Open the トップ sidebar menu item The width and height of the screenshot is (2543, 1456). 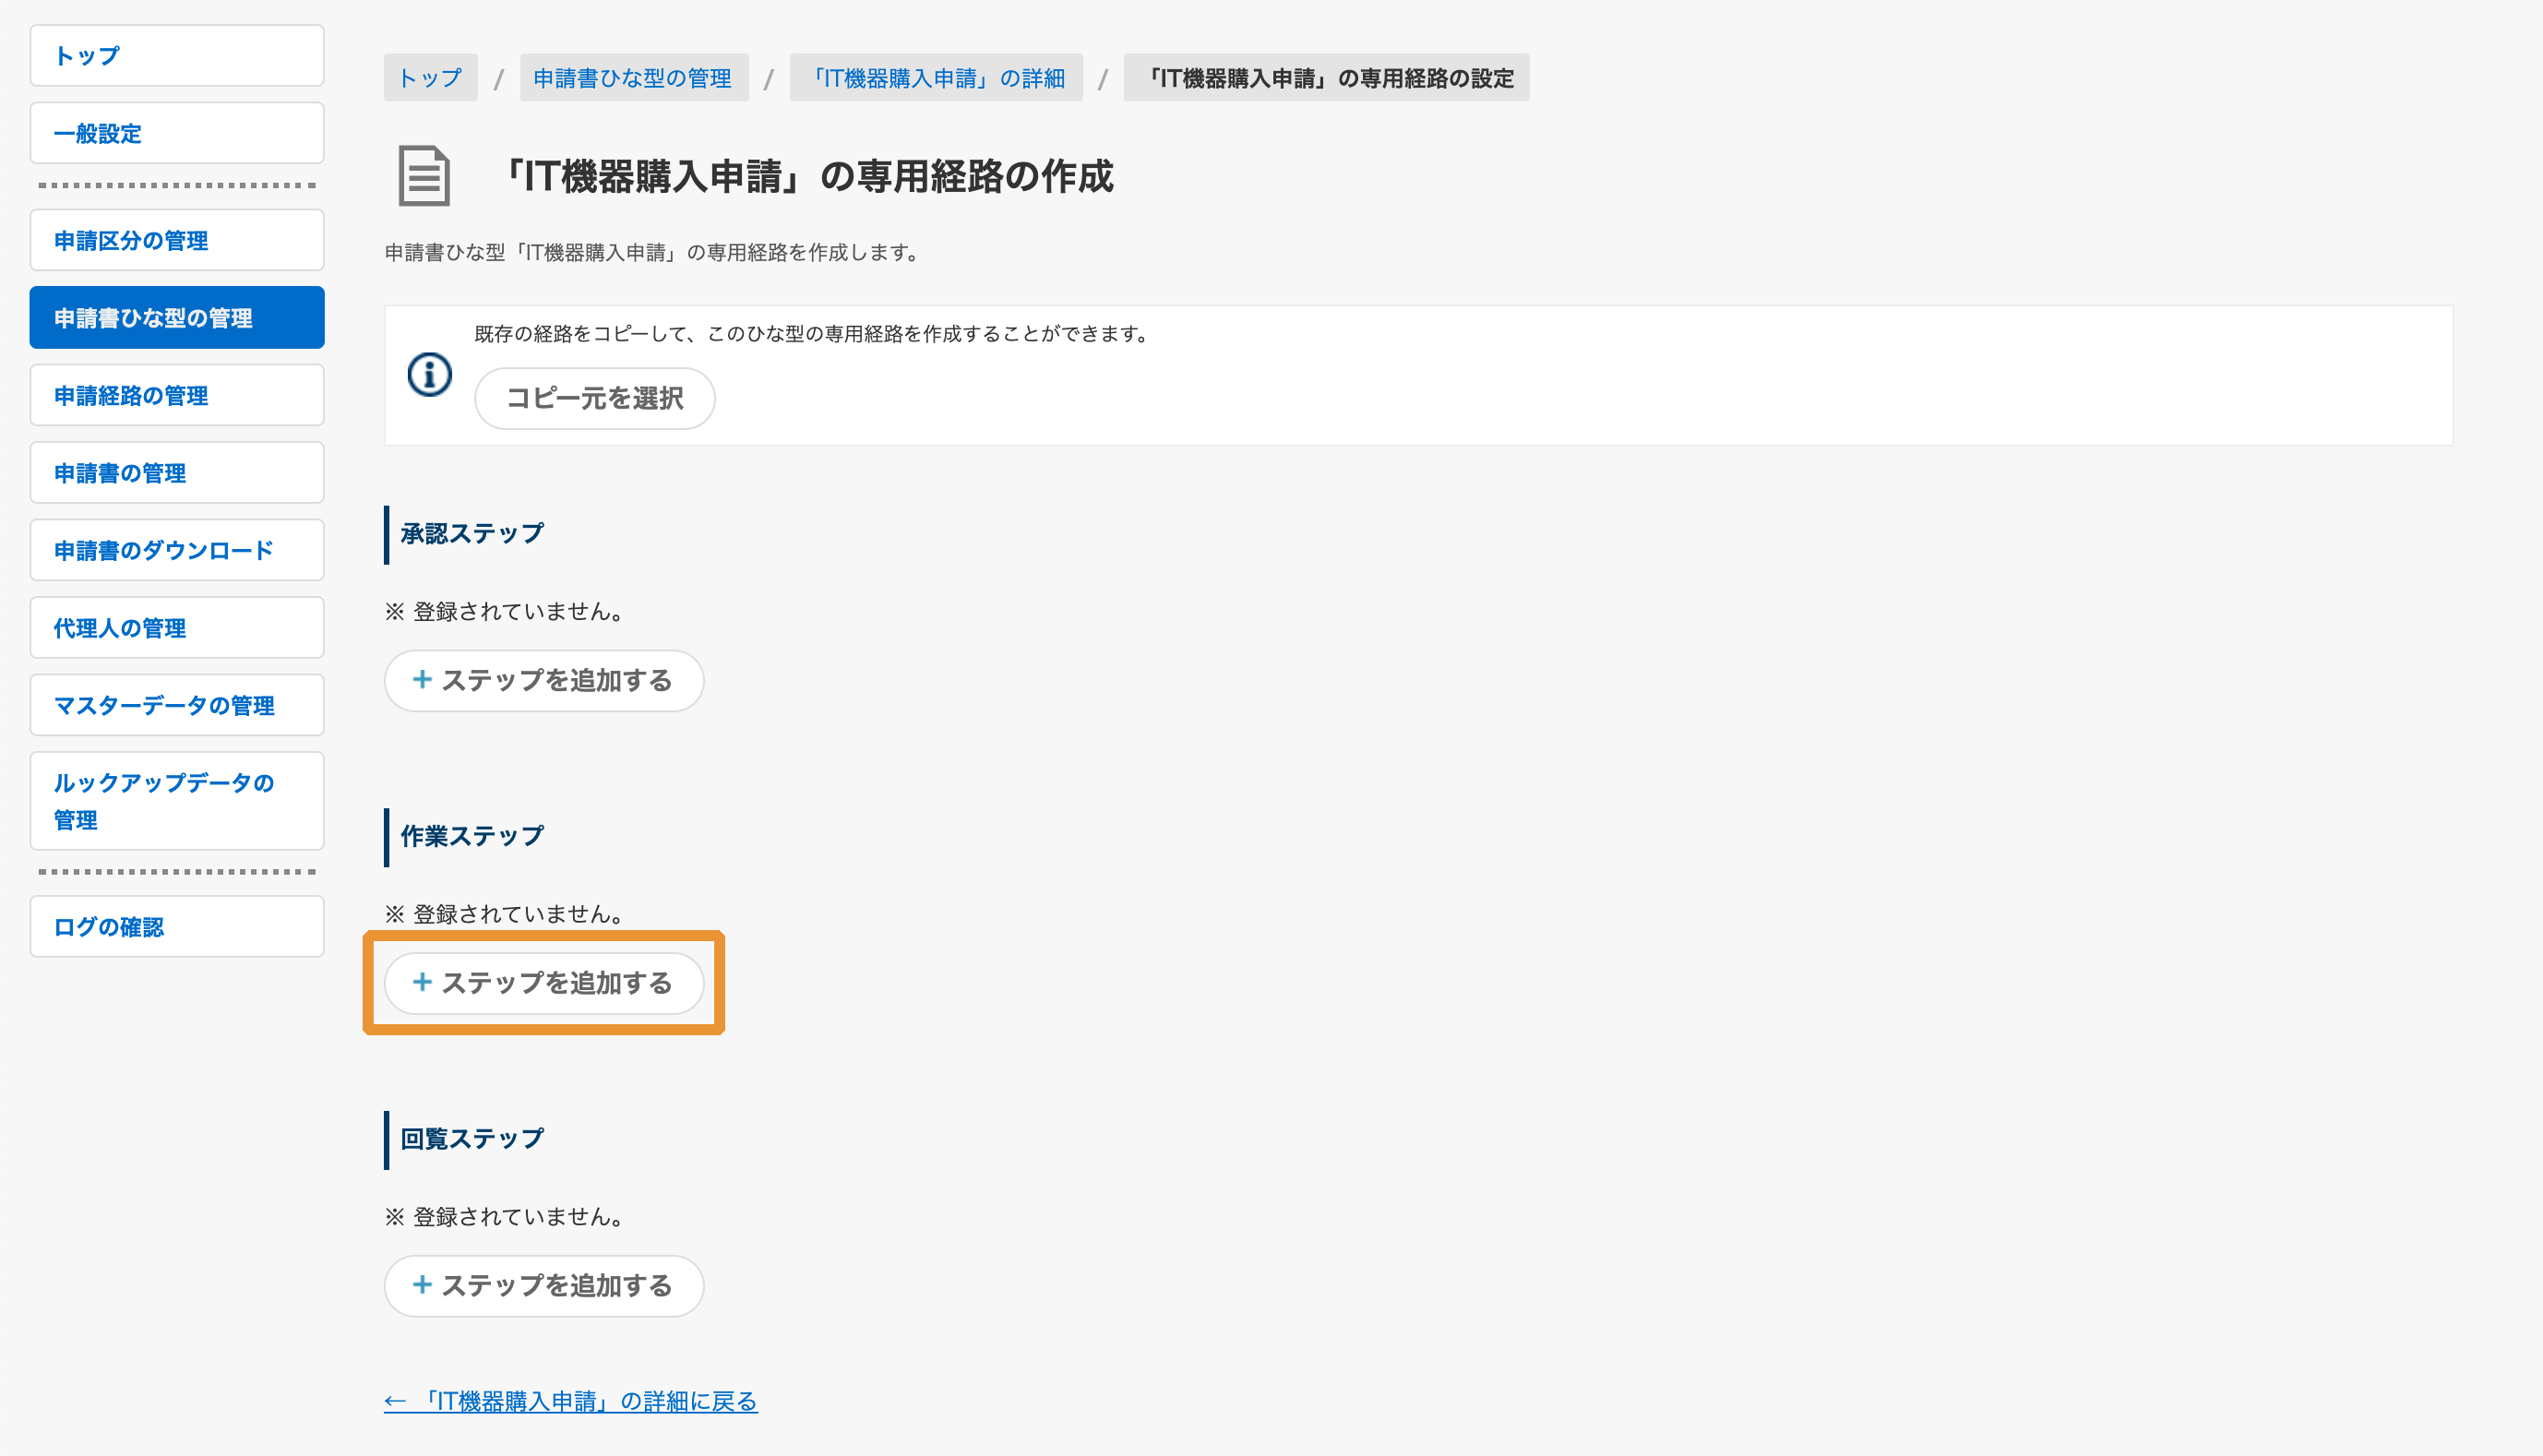coord(177,56)
